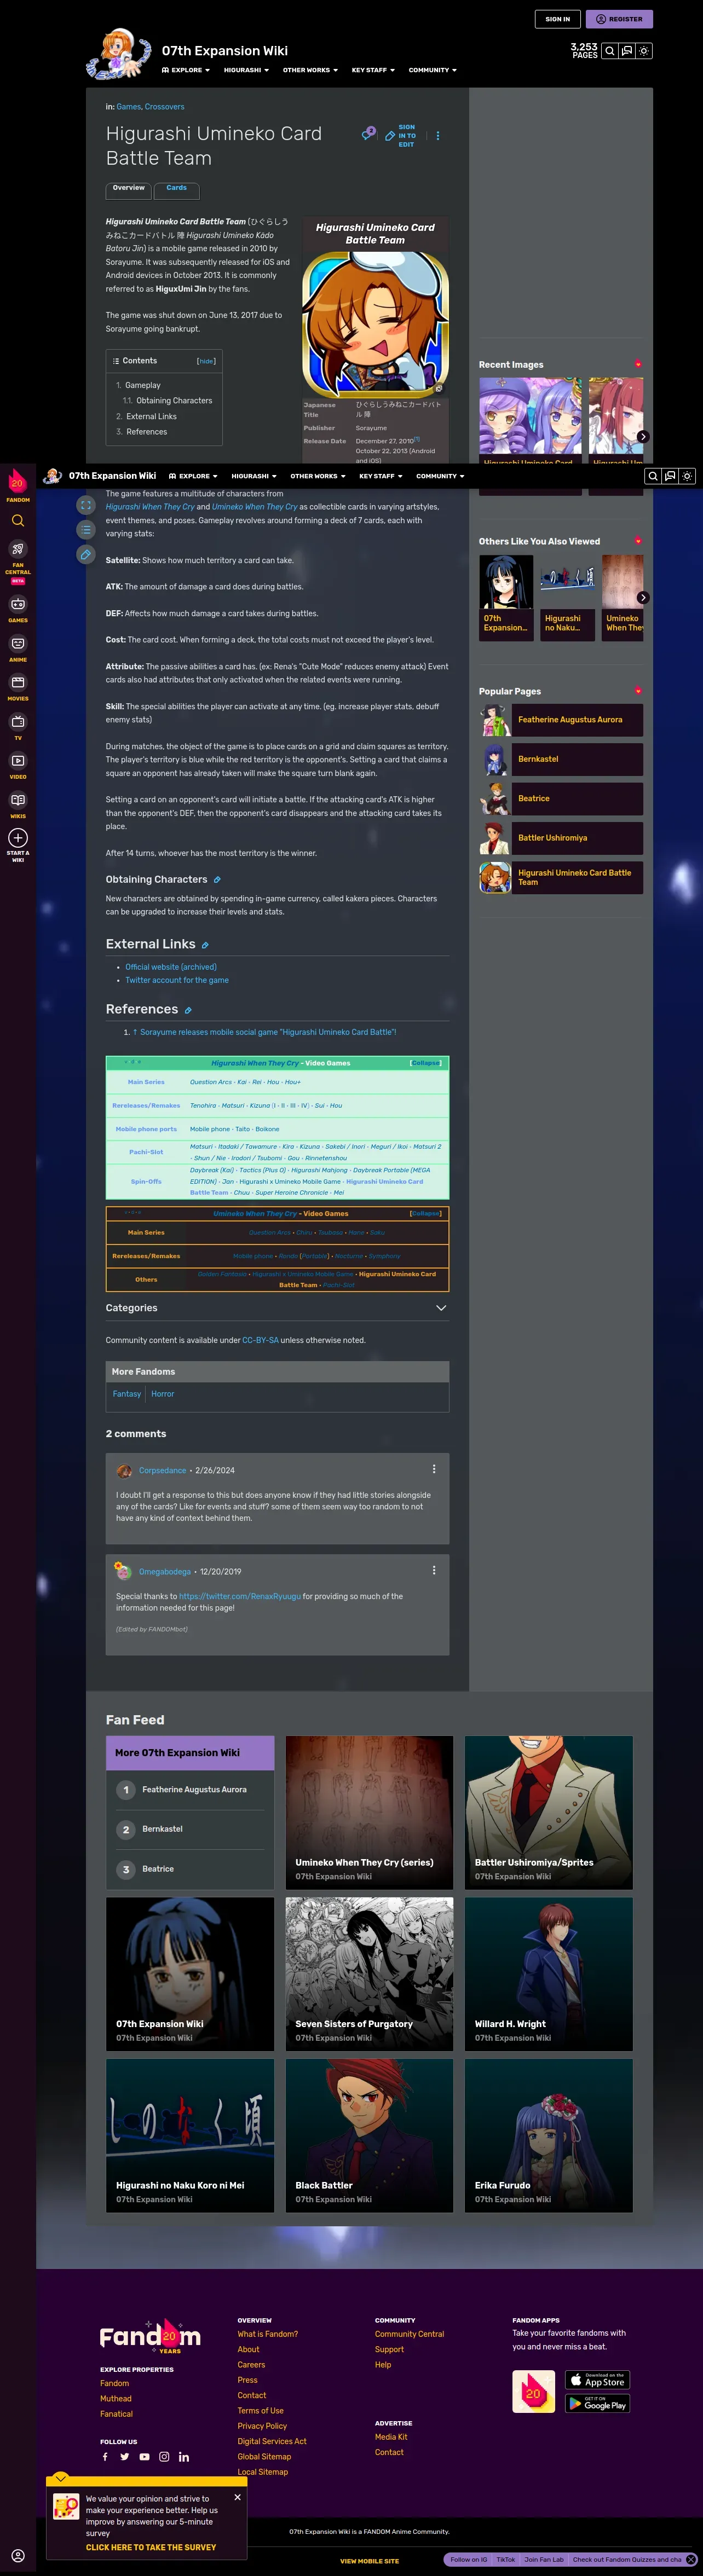Viewport: 703px width, 2576px height.
Task: Open Explore menu in top header
Action: click(x=186, y=70)
